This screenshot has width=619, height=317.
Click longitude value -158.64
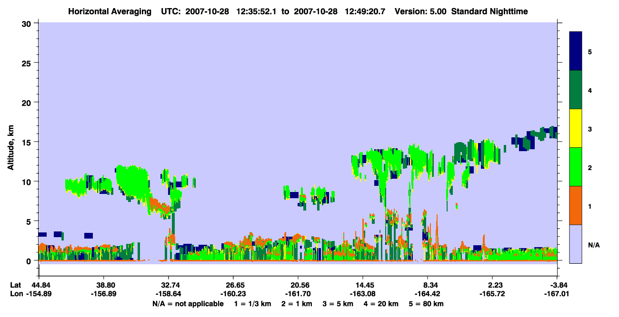[168, 294]
